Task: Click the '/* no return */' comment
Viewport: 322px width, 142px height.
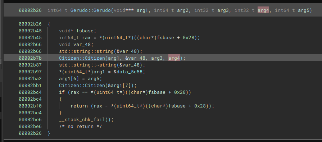Action: [81, 127]
